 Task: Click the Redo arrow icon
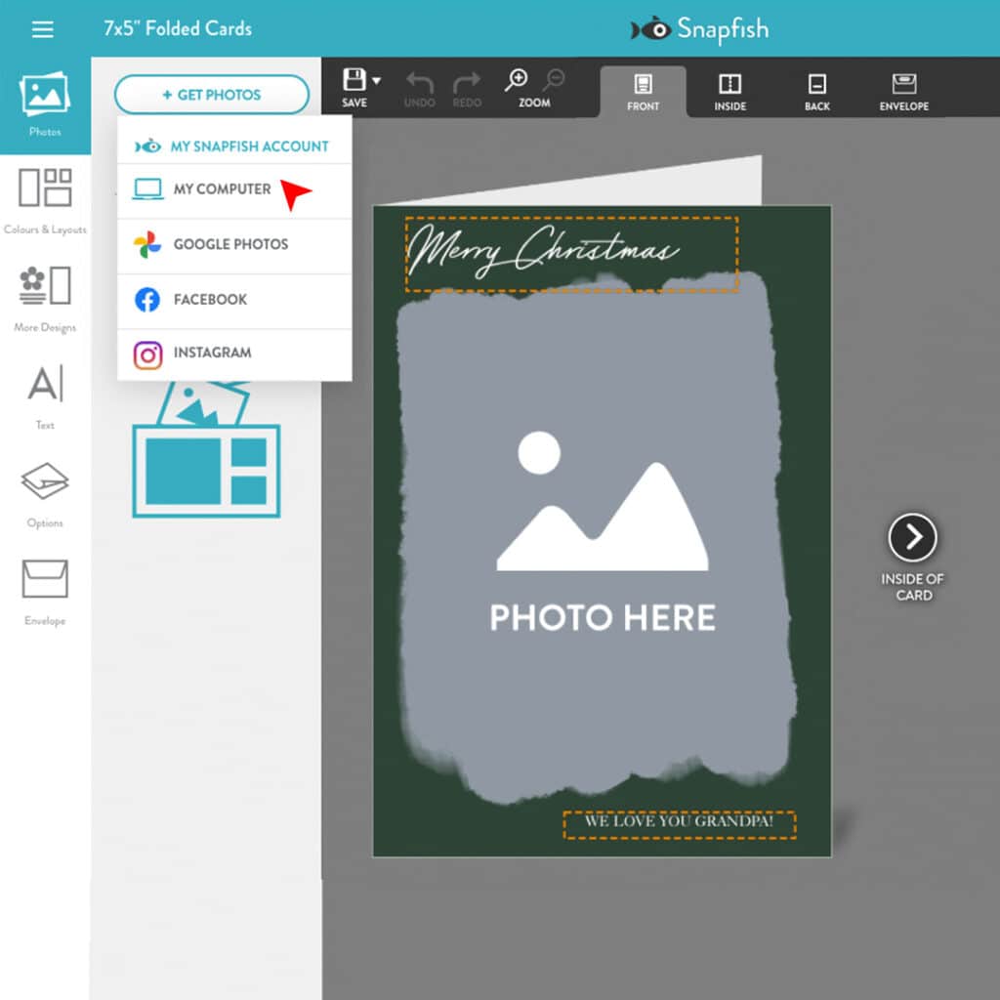(x=466, y=83)
